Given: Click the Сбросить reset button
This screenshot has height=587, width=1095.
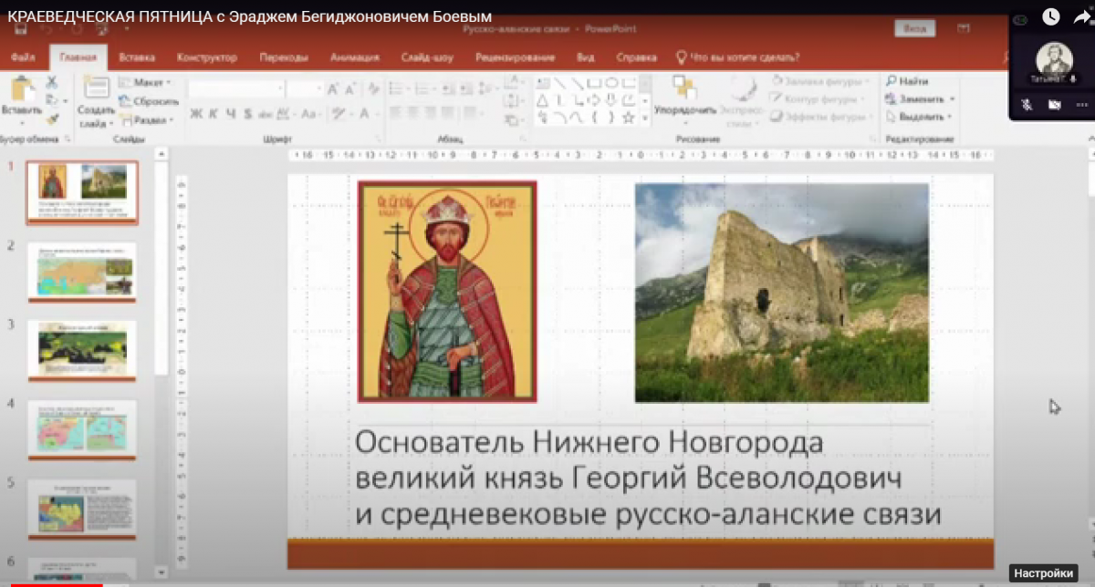Looking at the screenshot, I should tap(148, 101).
